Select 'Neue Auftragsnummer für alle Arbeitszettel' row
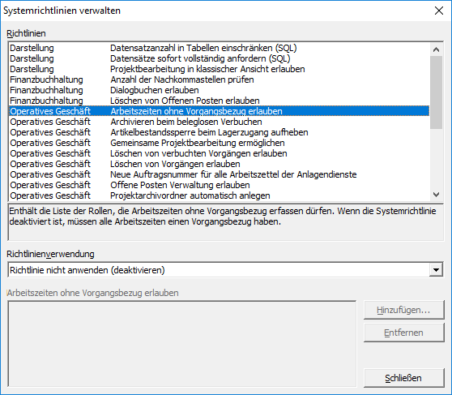This screenshot has width=452, height=395. tap(219, 174)
